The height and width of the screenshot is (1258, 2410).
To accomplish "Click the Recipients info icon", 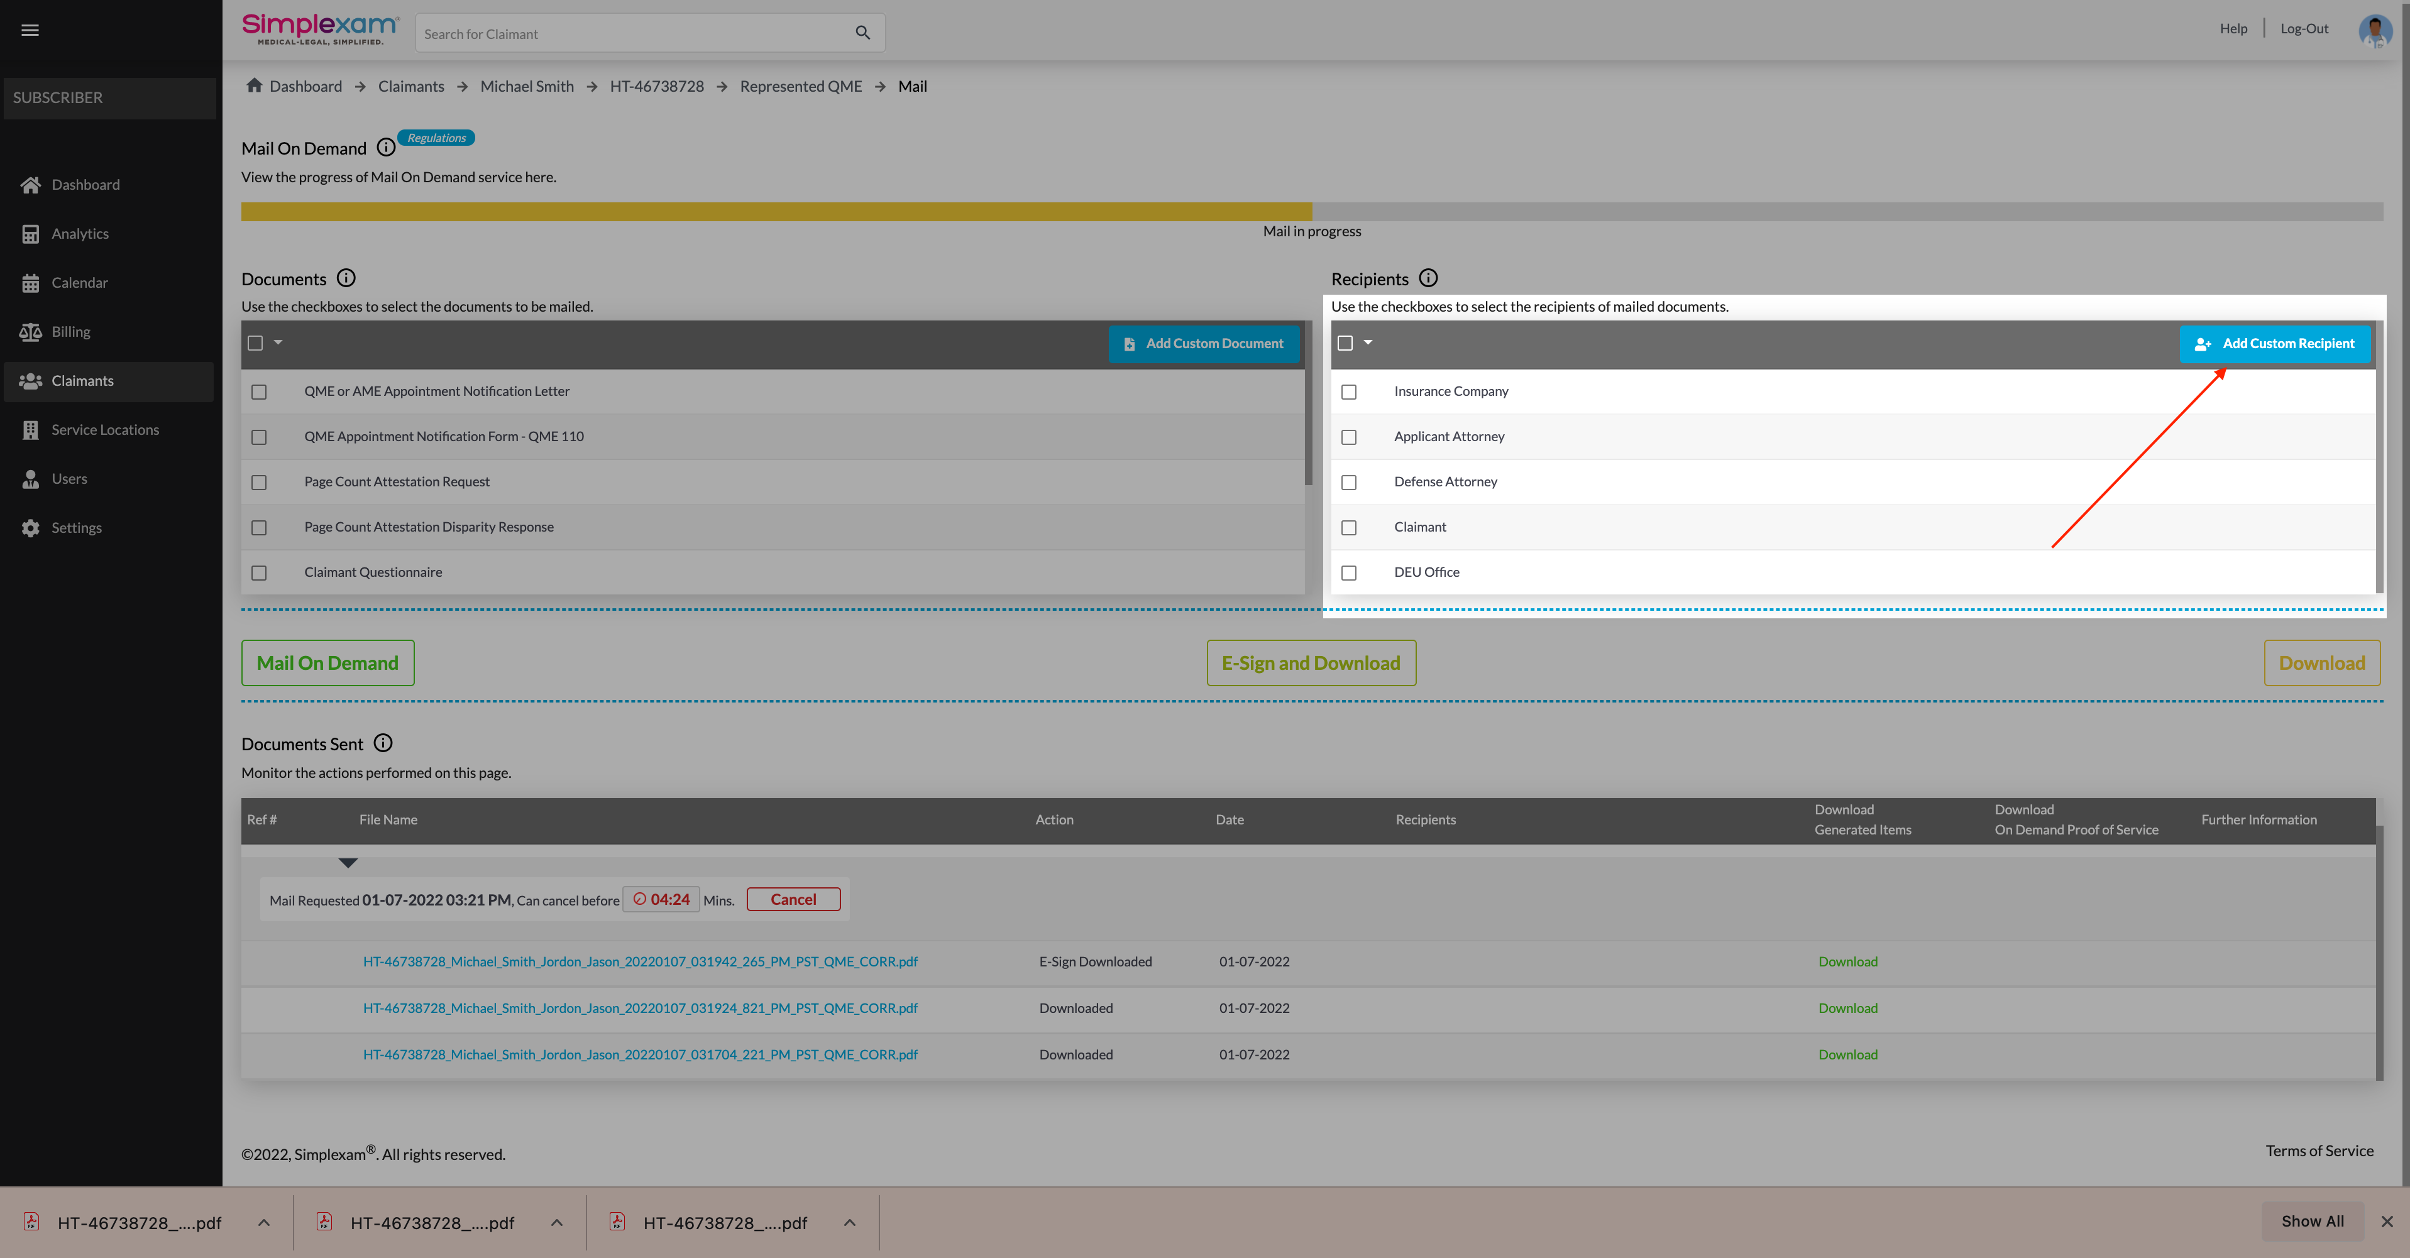I will click(x=1428, y=278).
